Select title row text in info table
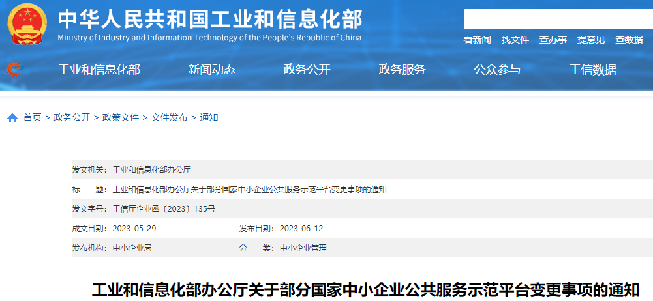The height and width of the screenshot is (301, 653). [x=250, y=190]
